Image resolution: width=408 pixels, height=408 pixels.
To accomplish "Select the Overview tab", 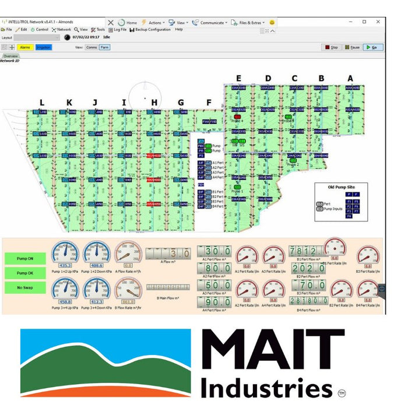I will point(10,56).
